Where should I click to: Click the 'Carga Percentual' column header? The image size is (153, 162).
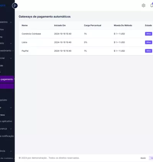point(93,26)
